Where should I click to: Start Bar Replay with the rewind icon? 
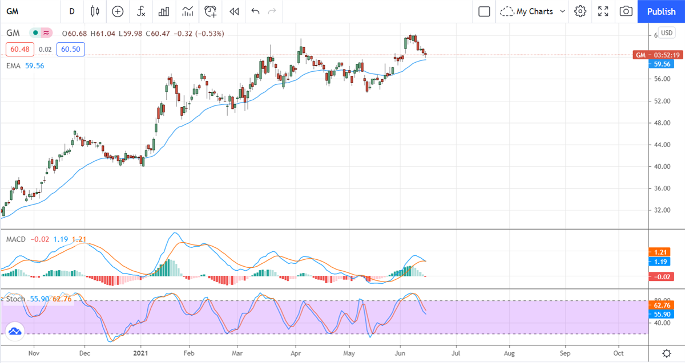click(233, 11)
